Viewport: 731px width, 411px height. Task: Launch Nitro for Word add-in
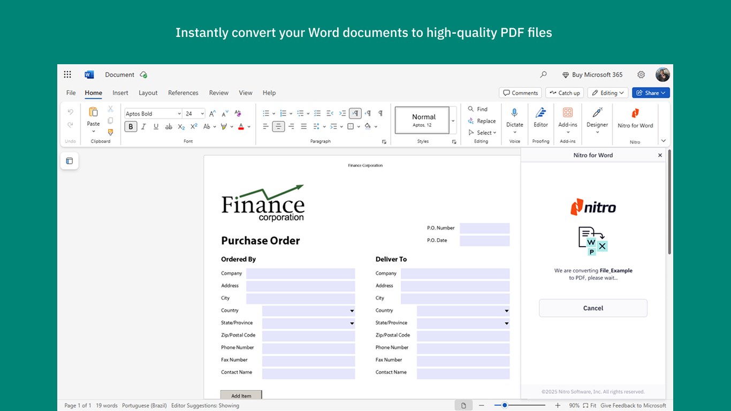[x=635, y=118]
